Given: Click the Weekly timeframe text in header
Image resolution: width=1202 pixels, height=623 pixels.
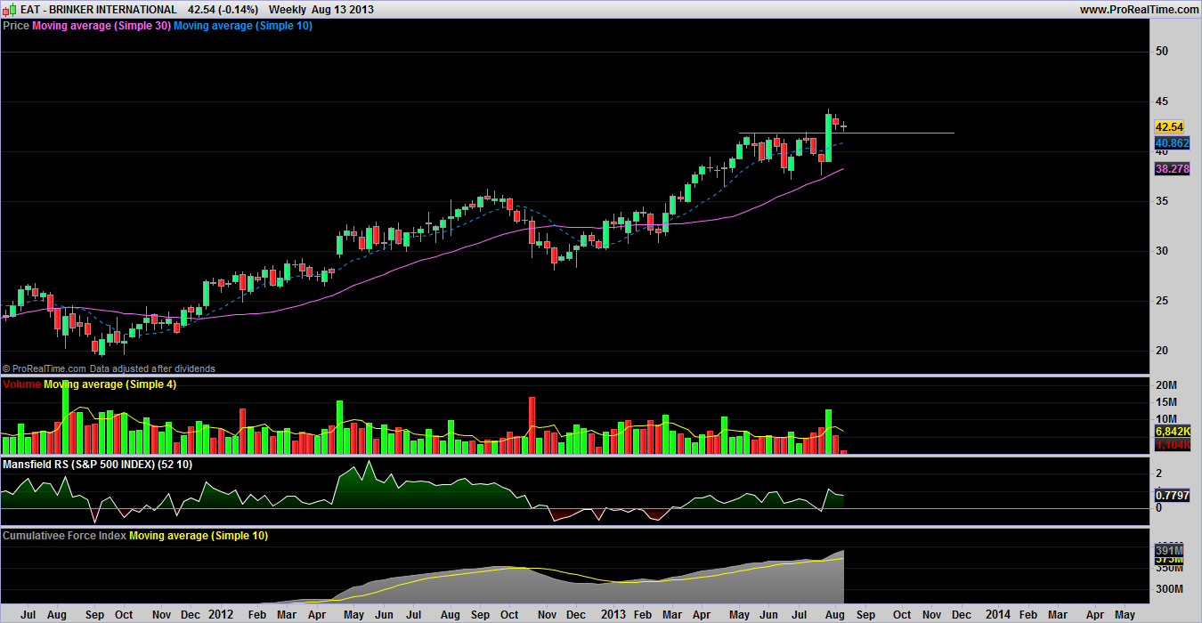Looking at the screenshot, I should point(288,9).
